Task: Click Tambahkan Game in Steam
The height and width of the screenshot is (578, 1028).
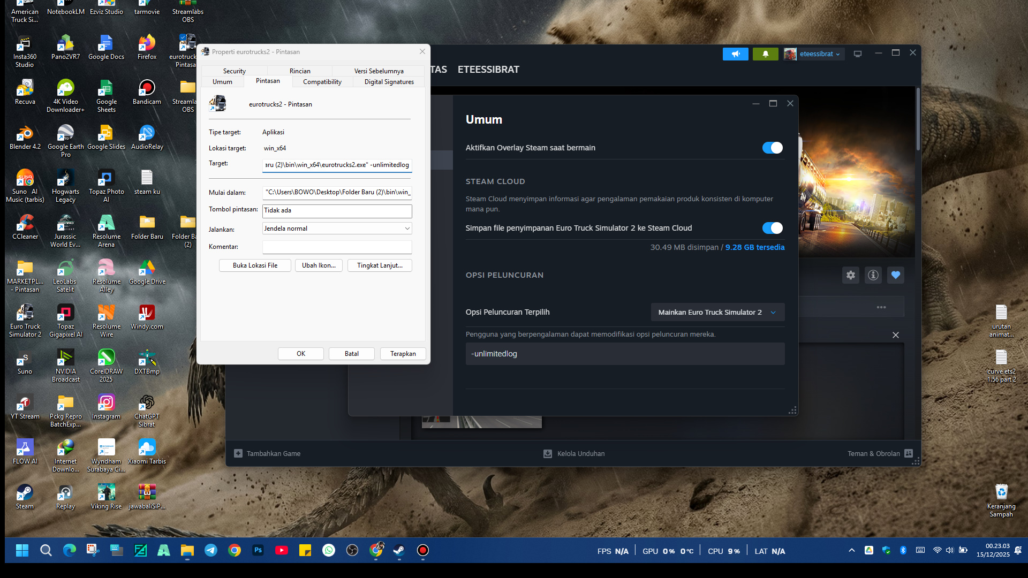Action: pos(267,454)
